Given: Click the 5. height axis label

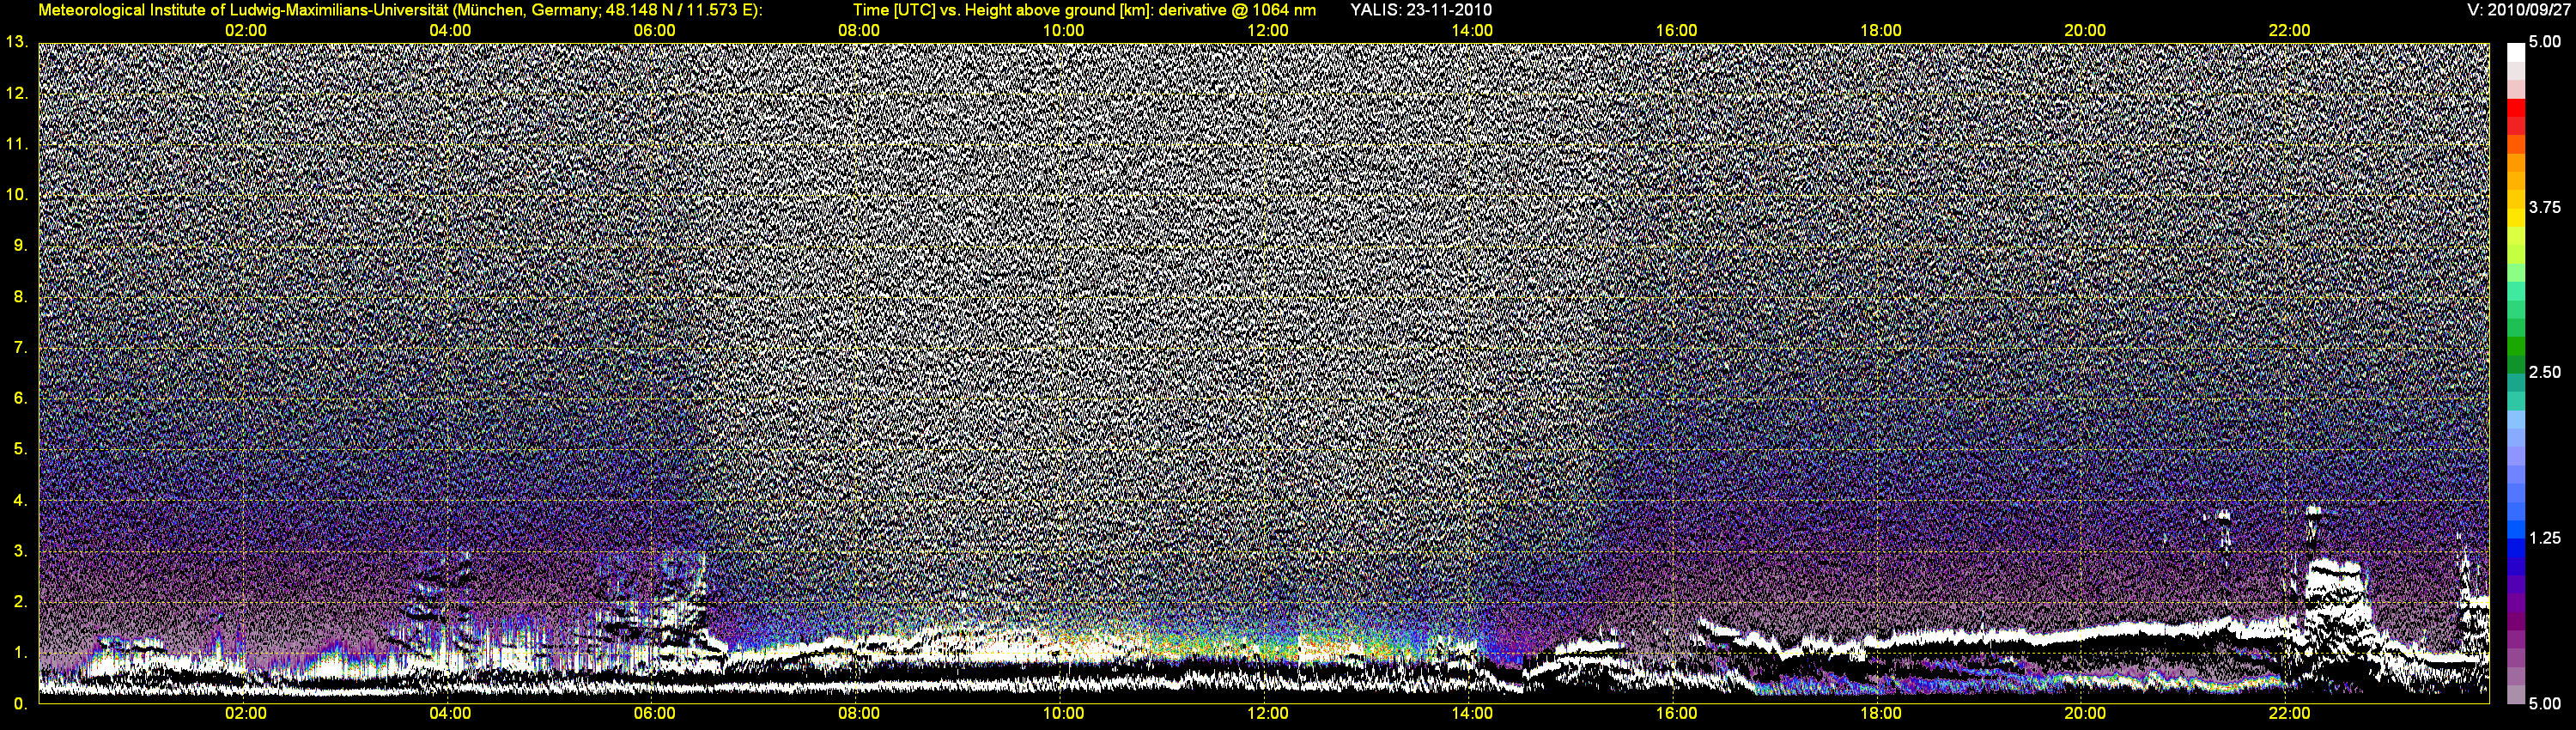Looking at the screenshot, I should click(x=20, y=449).
